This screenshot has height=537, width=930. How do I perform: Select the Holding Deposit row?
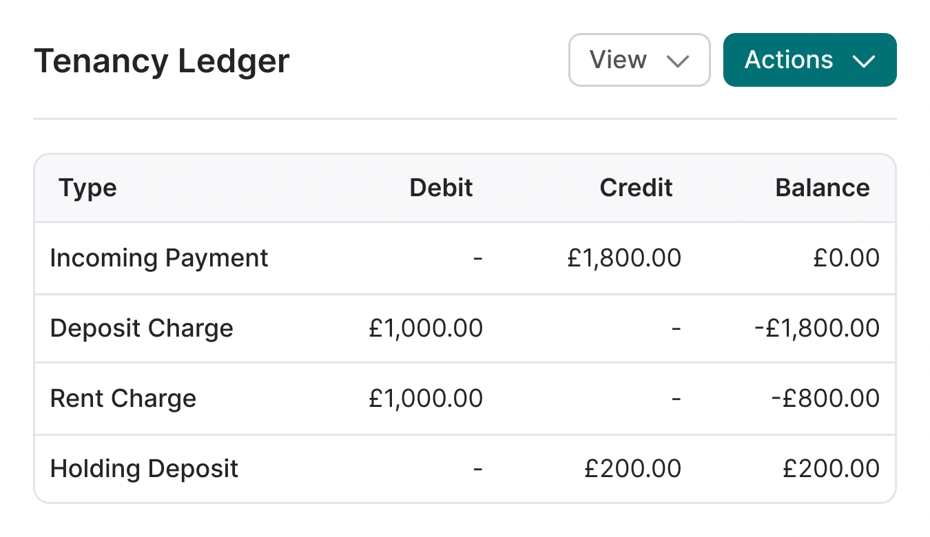[x=144, y=469]
